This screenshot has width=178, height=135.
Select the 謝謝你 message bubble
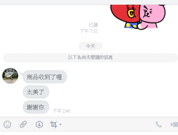(36, 107)
